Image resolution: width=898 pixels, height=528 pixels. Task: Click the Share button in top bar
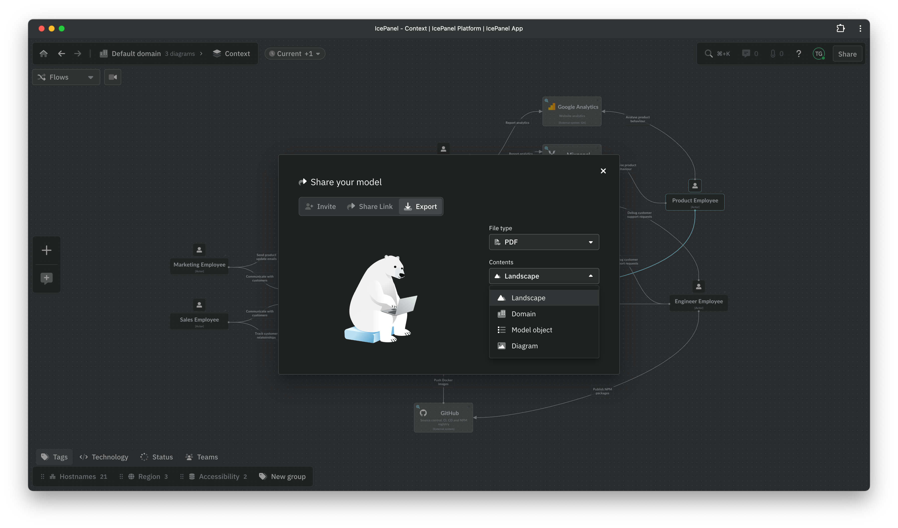847,54
